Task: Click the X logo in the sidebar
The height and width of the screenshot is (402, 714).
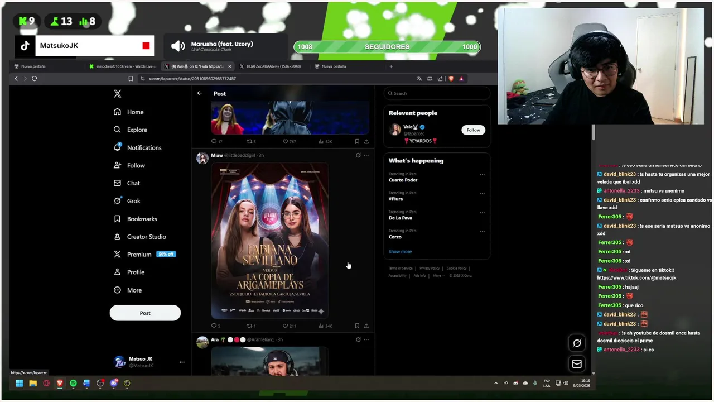Action: pyautogui.click(x=117, y=94)
